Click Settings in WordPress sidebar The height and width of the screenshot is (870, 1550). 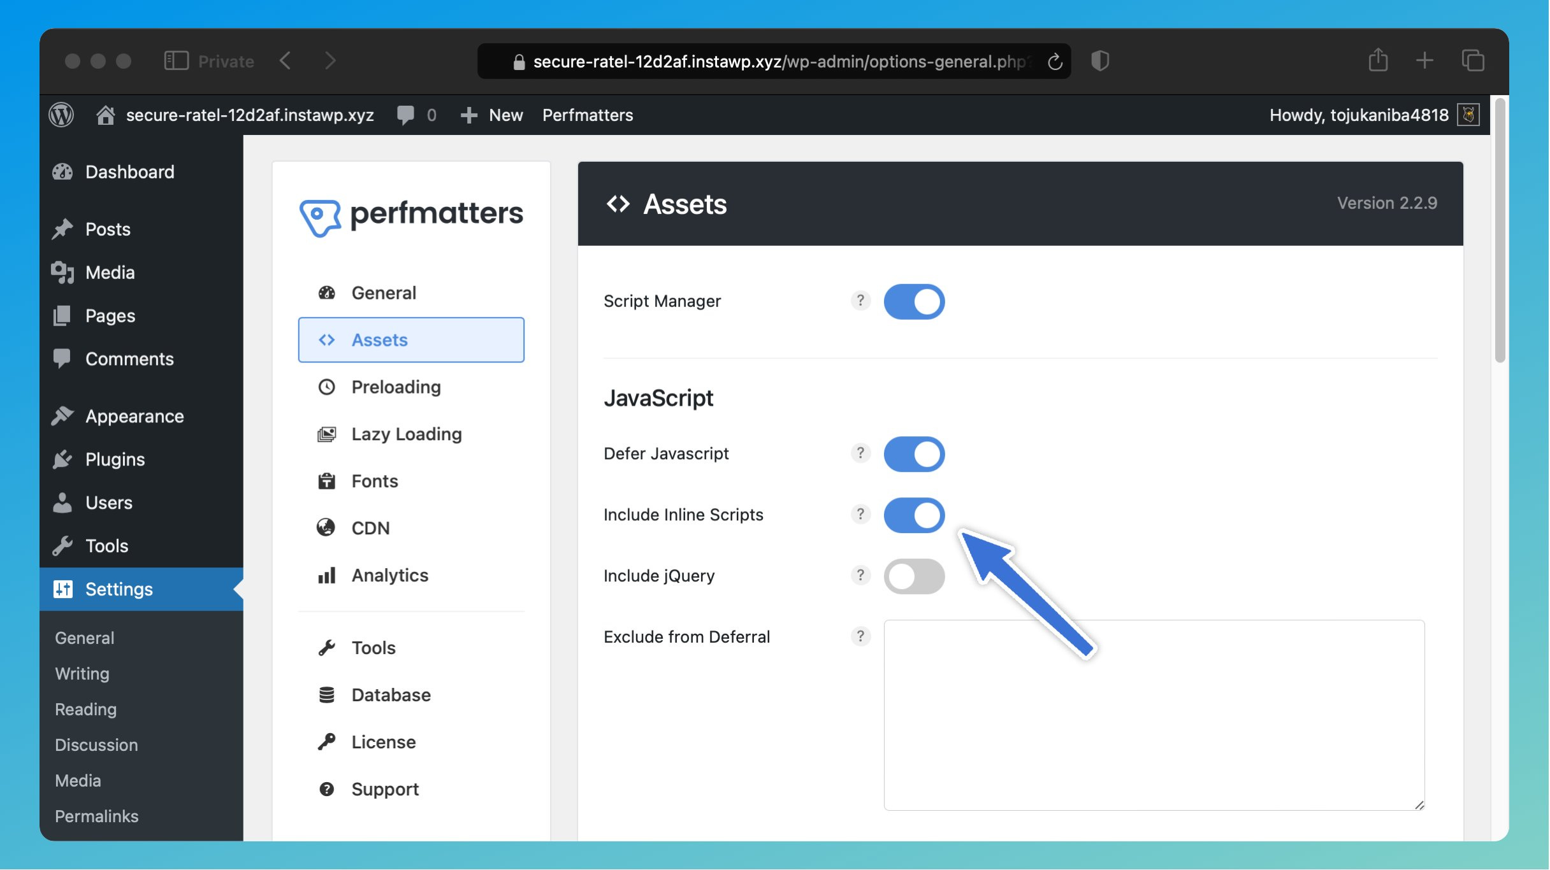tap(141, 590)
